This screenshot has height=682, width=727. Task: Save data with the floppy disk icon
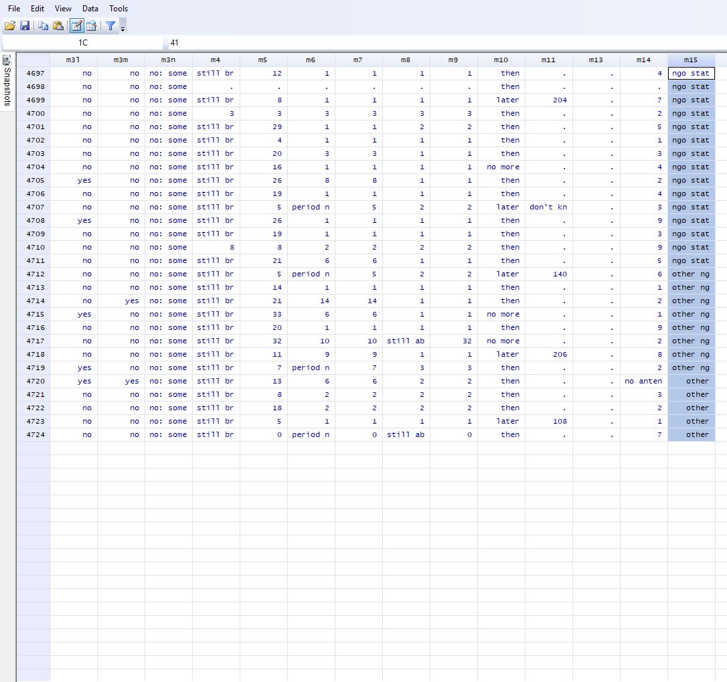(x=25, y=26)
